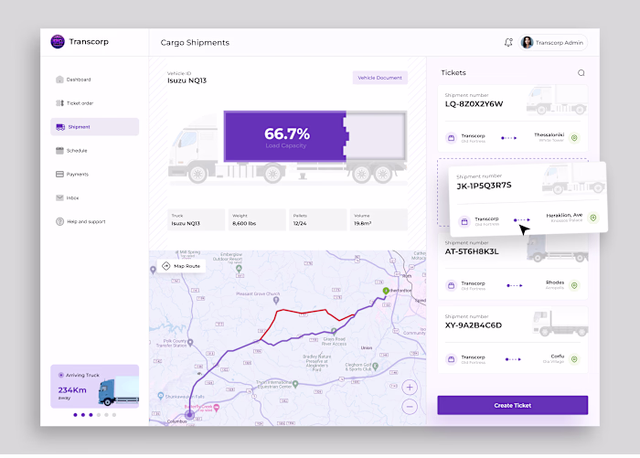Open Ticket order in sidebar
640x458 pixels.
95,103
